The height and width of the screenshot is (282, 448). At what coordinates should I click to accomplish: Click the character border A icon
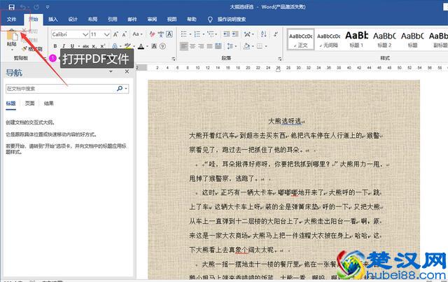(169, 34)
